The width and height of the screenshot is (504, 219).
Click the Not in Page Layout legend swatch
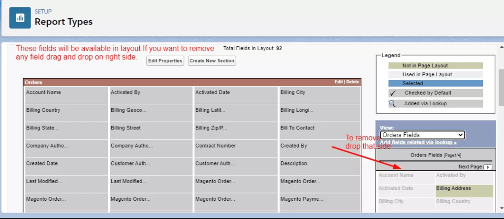pos(436,65)
